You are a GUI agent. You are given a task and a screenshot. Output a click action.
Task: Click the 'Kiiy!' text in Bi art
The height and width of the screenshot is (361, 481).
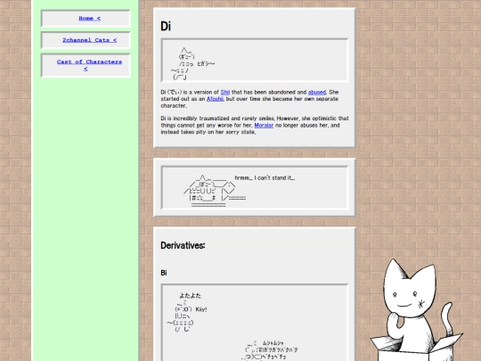(201, 309)
